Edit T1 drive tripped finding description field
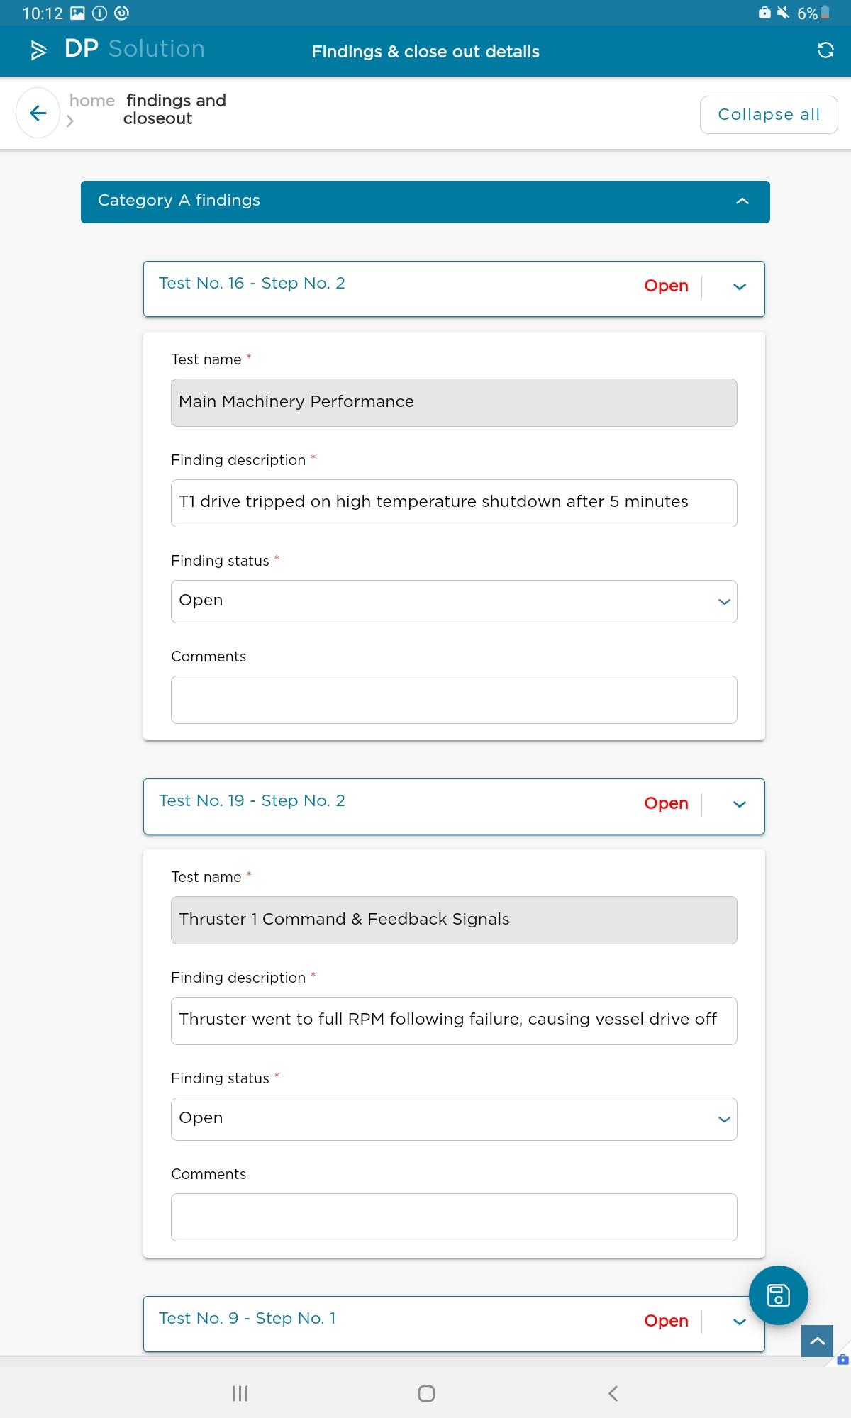This screenshot has width=851, height=1418. [454, 503]
